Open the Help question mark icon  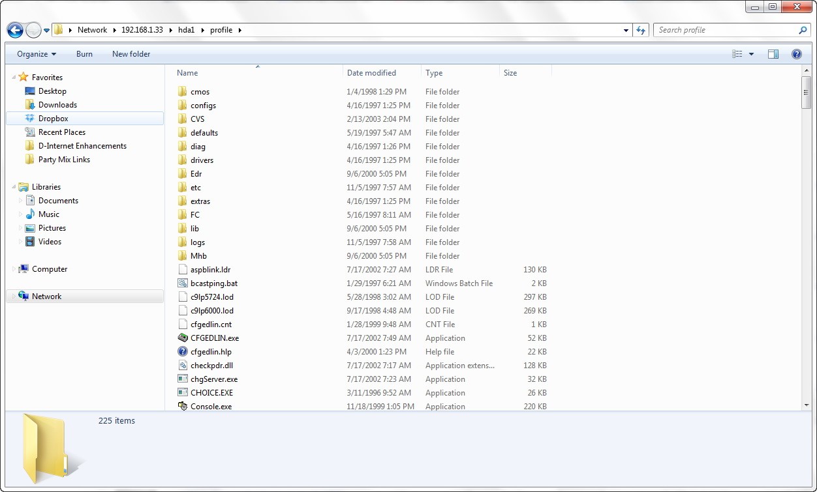(796, 54)
